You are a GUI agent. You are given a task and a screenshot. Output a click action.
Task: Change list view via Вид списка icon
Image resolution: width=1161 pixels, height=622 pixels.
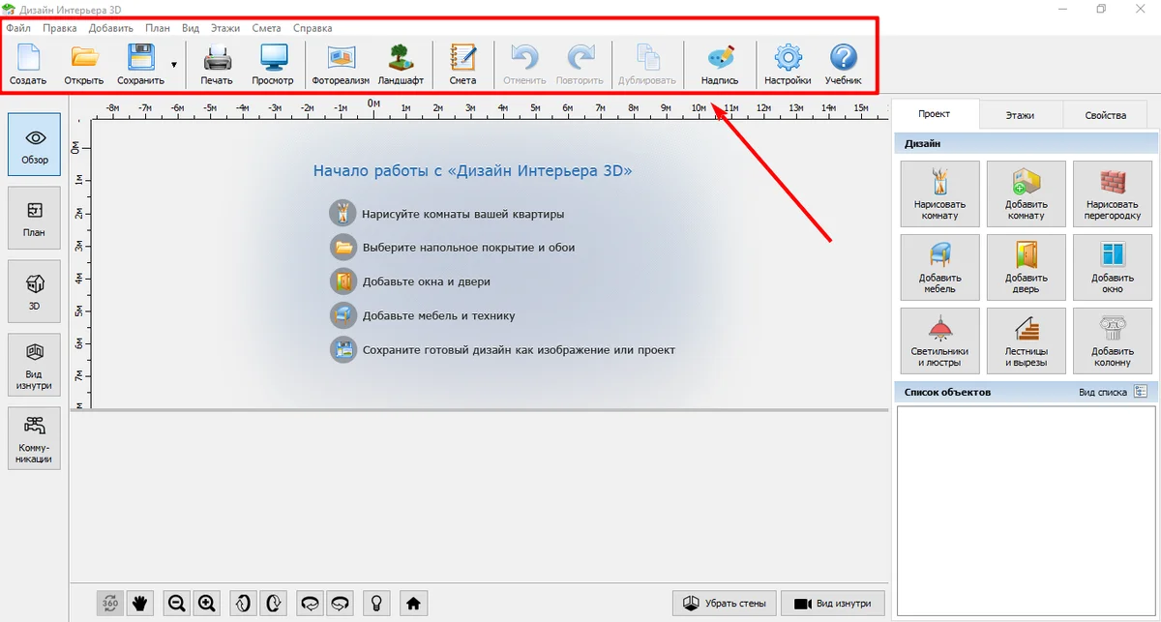coord(1141,392)
